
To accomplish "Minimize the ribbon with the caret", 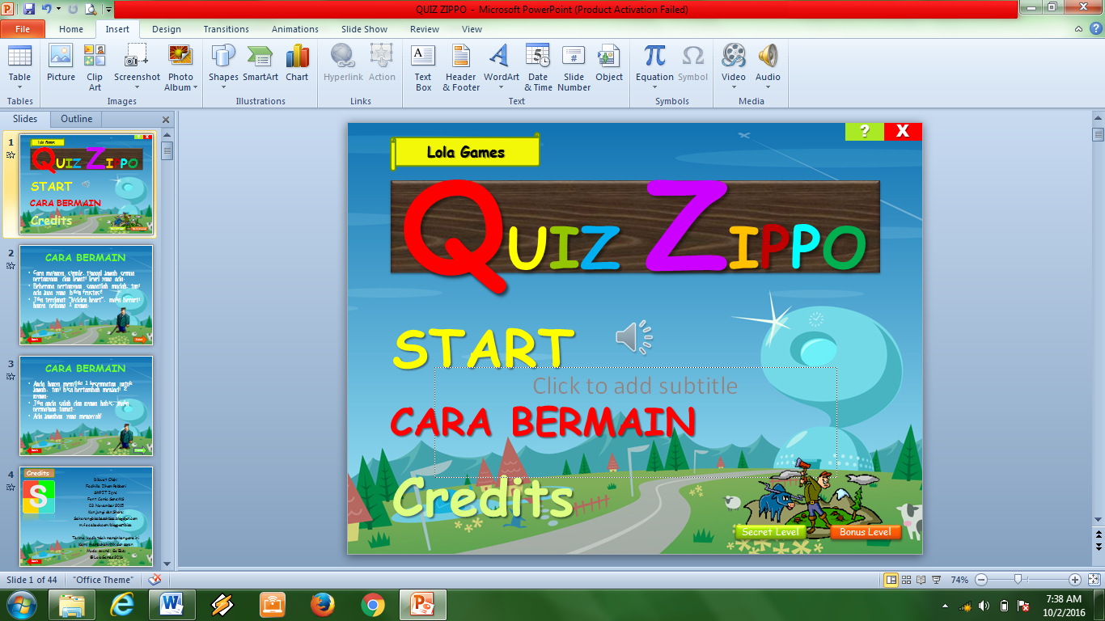I will (1078, 28).
